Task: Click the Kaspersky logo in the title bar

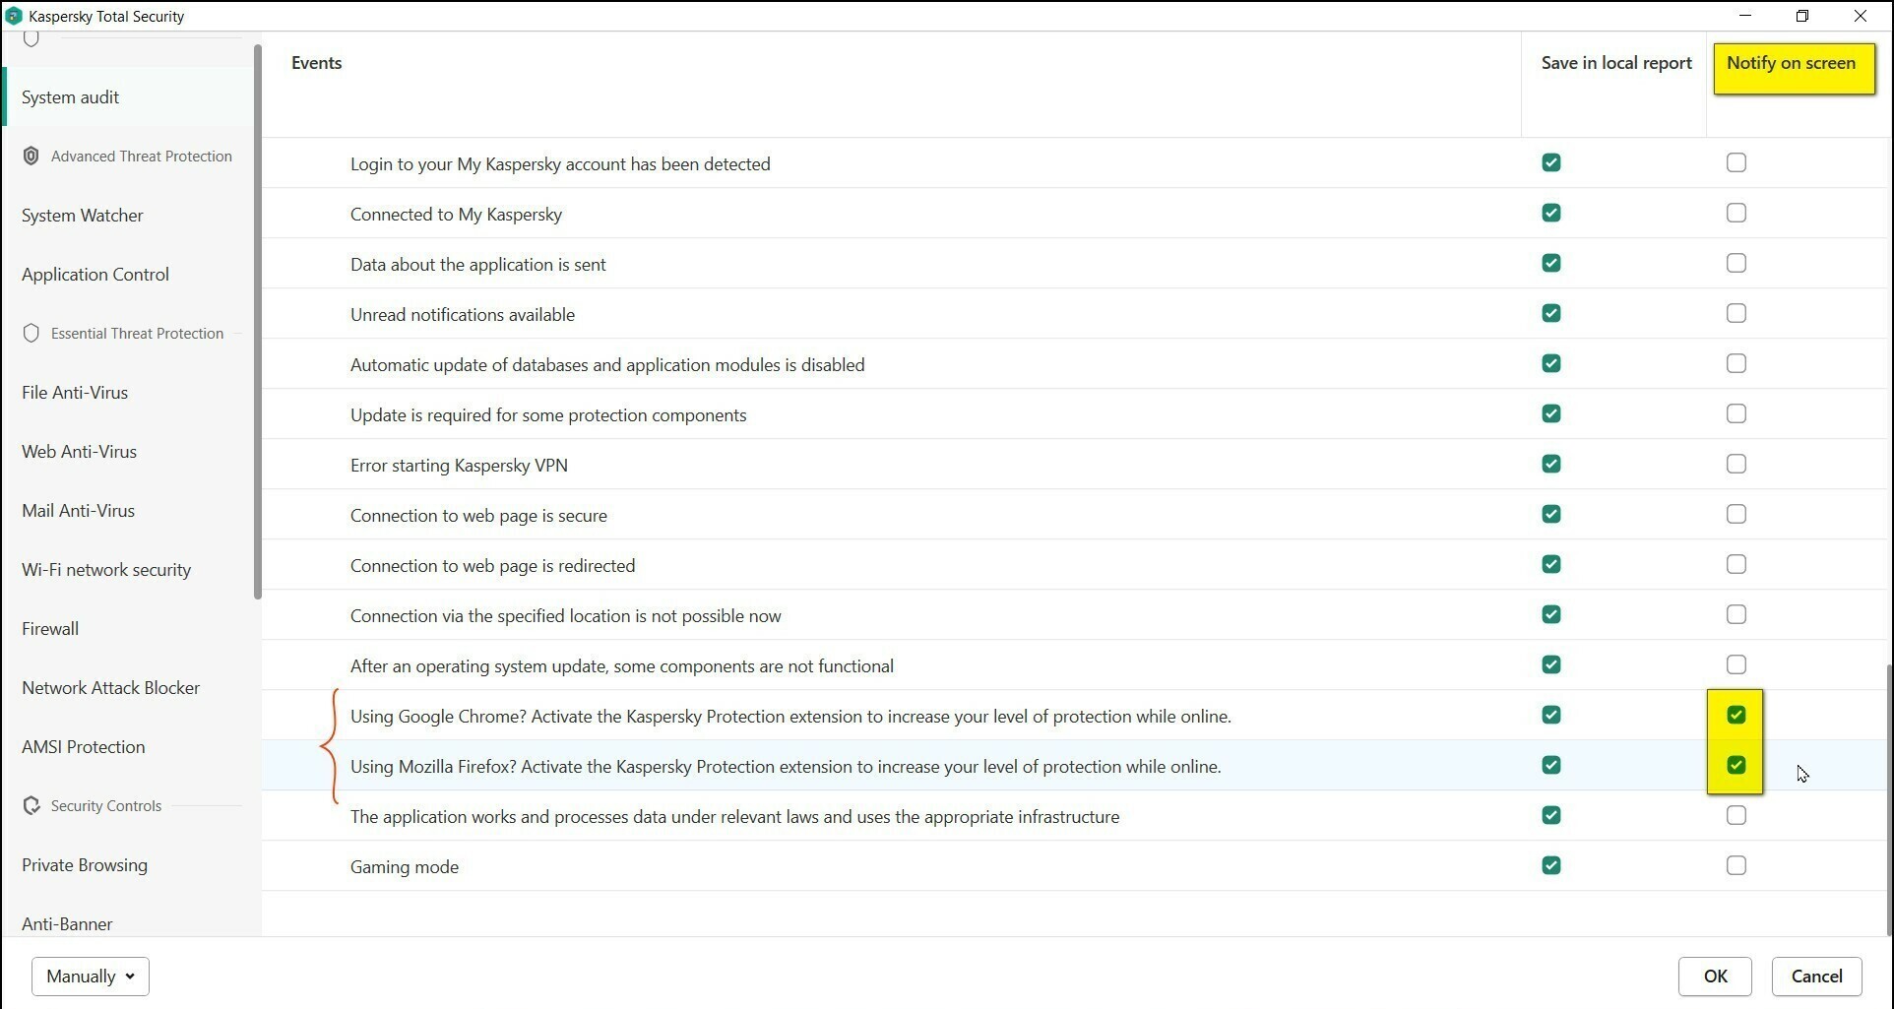Action: (x=14, y=16)
